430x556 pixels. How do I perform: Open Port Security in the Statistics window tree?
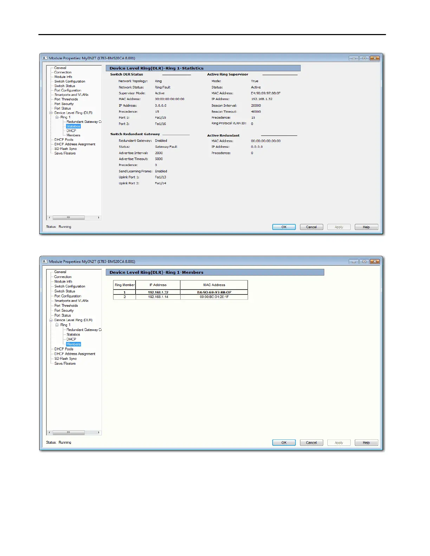click(64, 104)
